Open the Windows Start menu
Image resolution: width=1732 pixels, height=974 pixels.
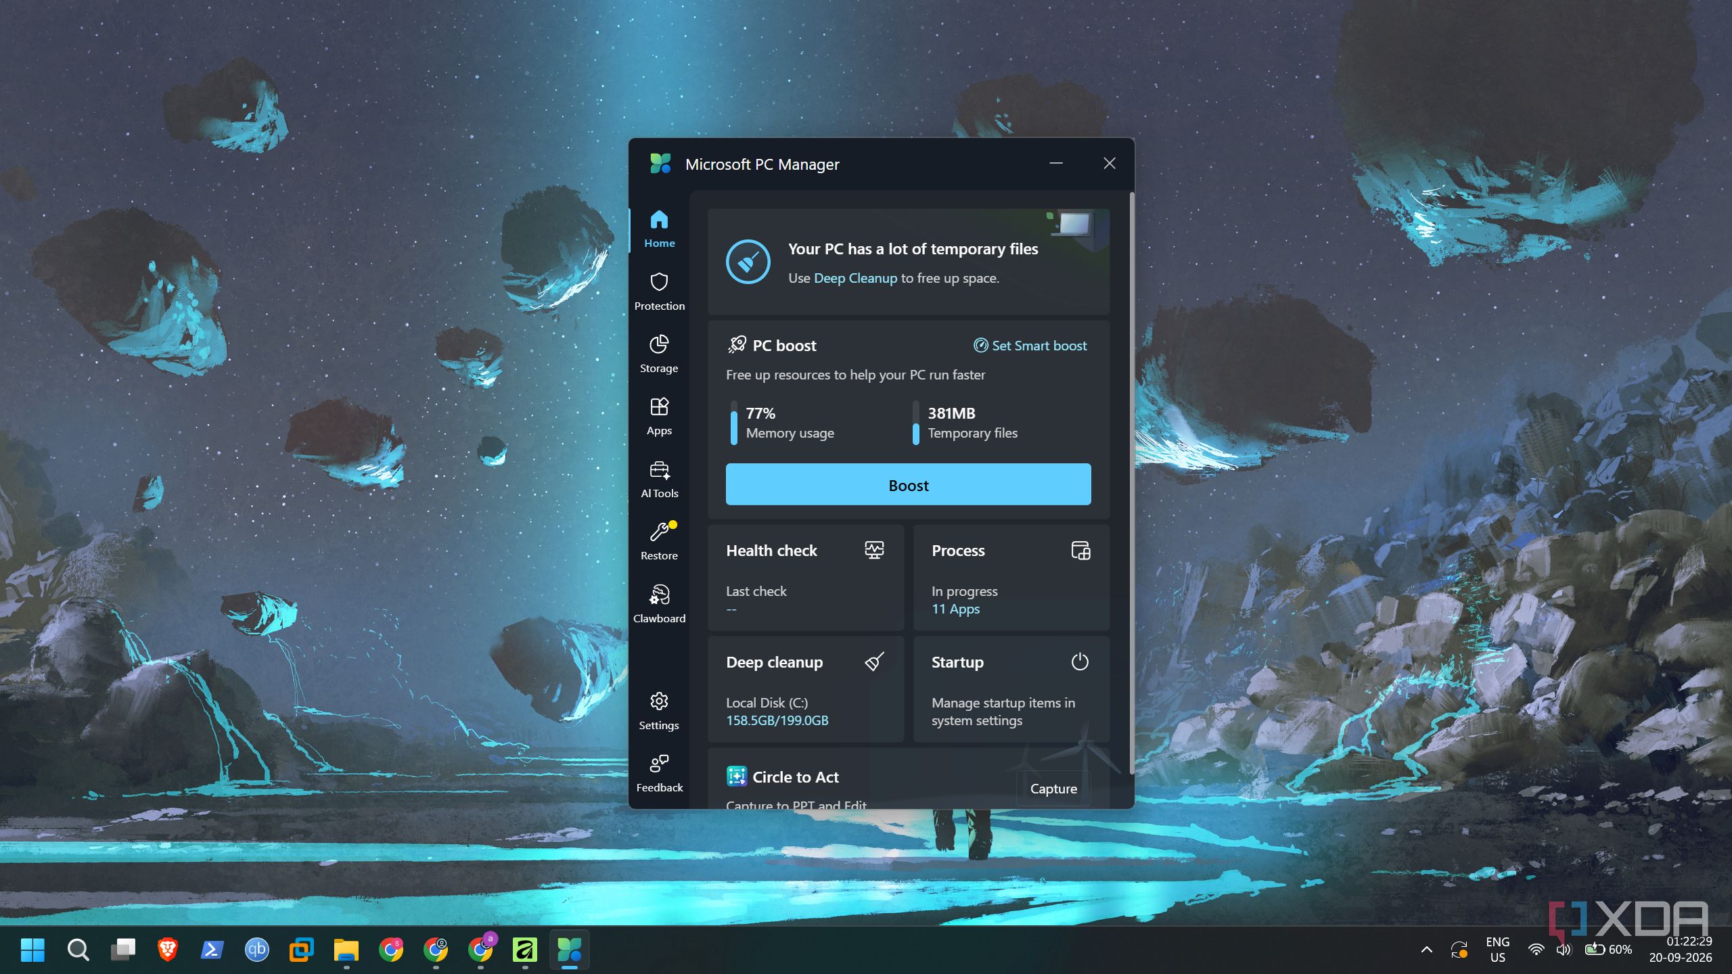click(x=32, y=950)
